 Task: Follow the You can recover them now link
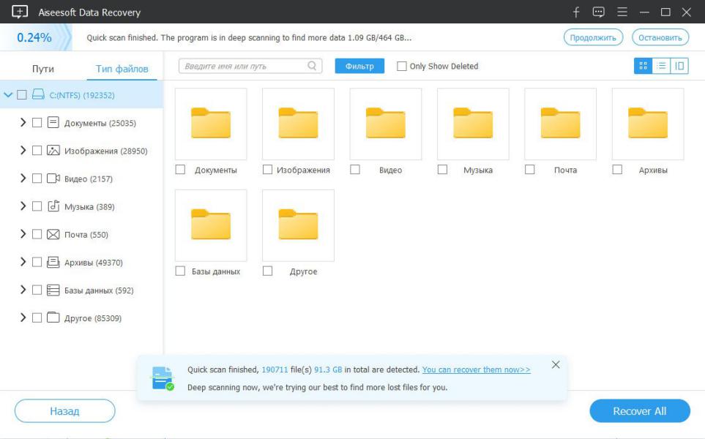pyautogui.click(x=476, y=369)
